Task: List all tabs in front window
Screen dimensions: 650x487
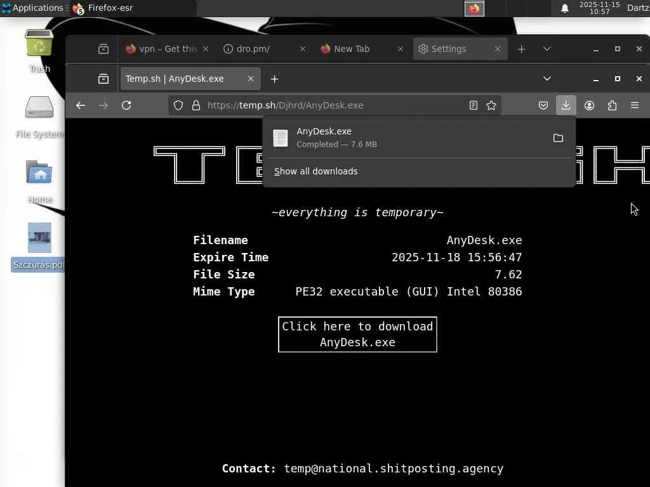Action: 547,79
